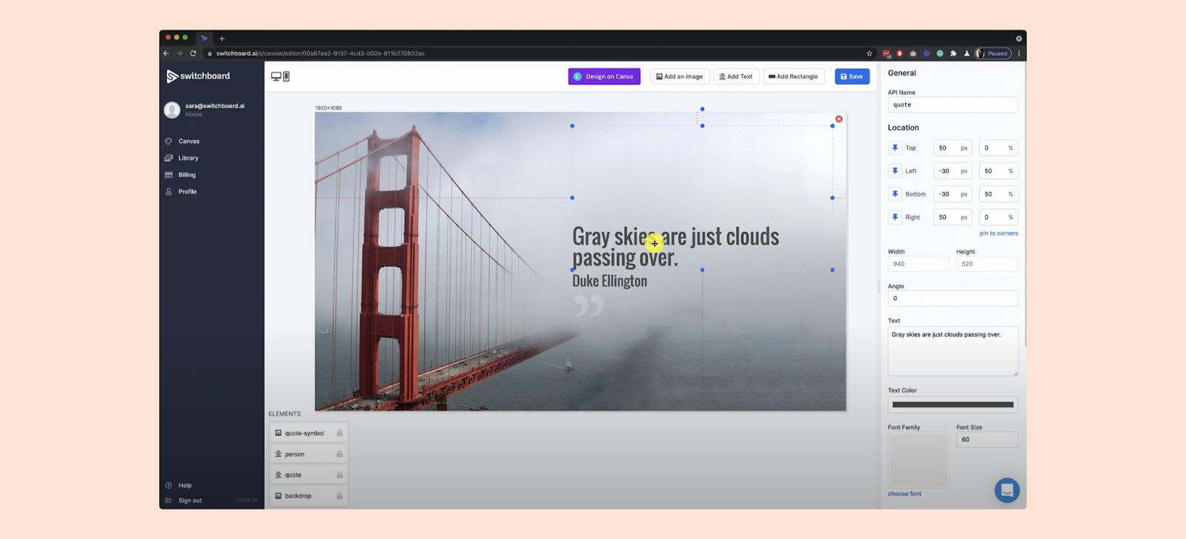
Task: Save the canvas
Action: (x=852, y=76)
